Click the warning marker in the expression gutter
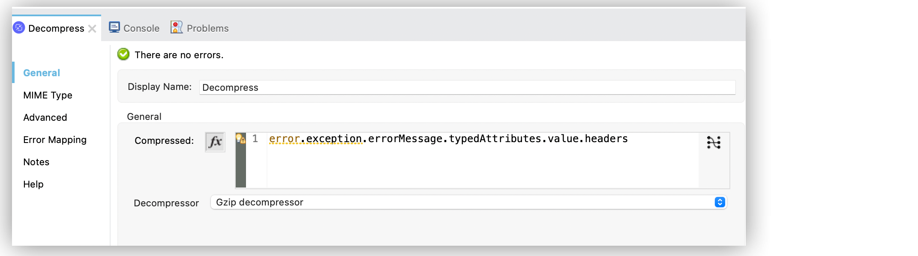The width and height of the screenshot is (918, 256). coord(241,140)
